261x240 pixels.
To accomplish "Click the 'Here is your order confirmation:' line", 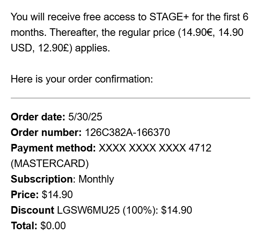I will (81, 79).
